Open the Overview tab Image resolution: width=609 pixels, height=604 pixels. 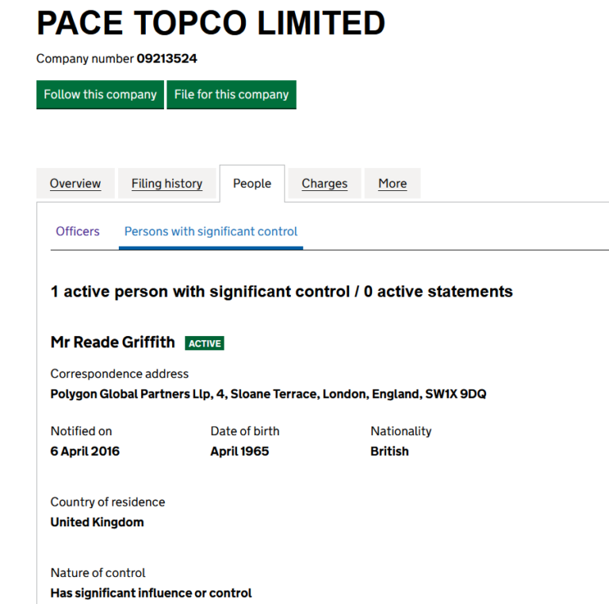click(75, 183)
